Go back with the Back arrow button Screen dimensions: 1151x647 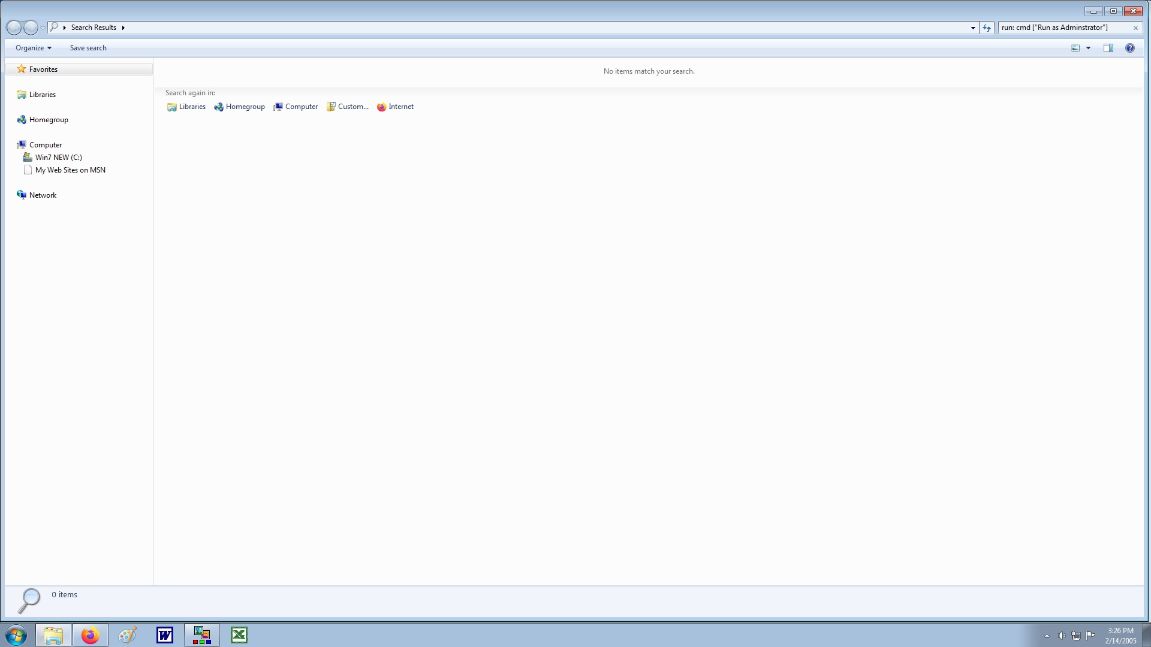(x=13, y=28)
